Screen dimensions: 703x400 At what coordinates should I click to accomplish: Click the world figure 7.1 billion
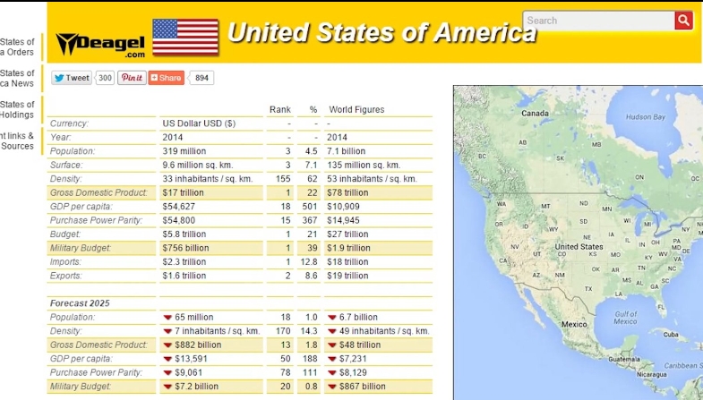(346, 151)
